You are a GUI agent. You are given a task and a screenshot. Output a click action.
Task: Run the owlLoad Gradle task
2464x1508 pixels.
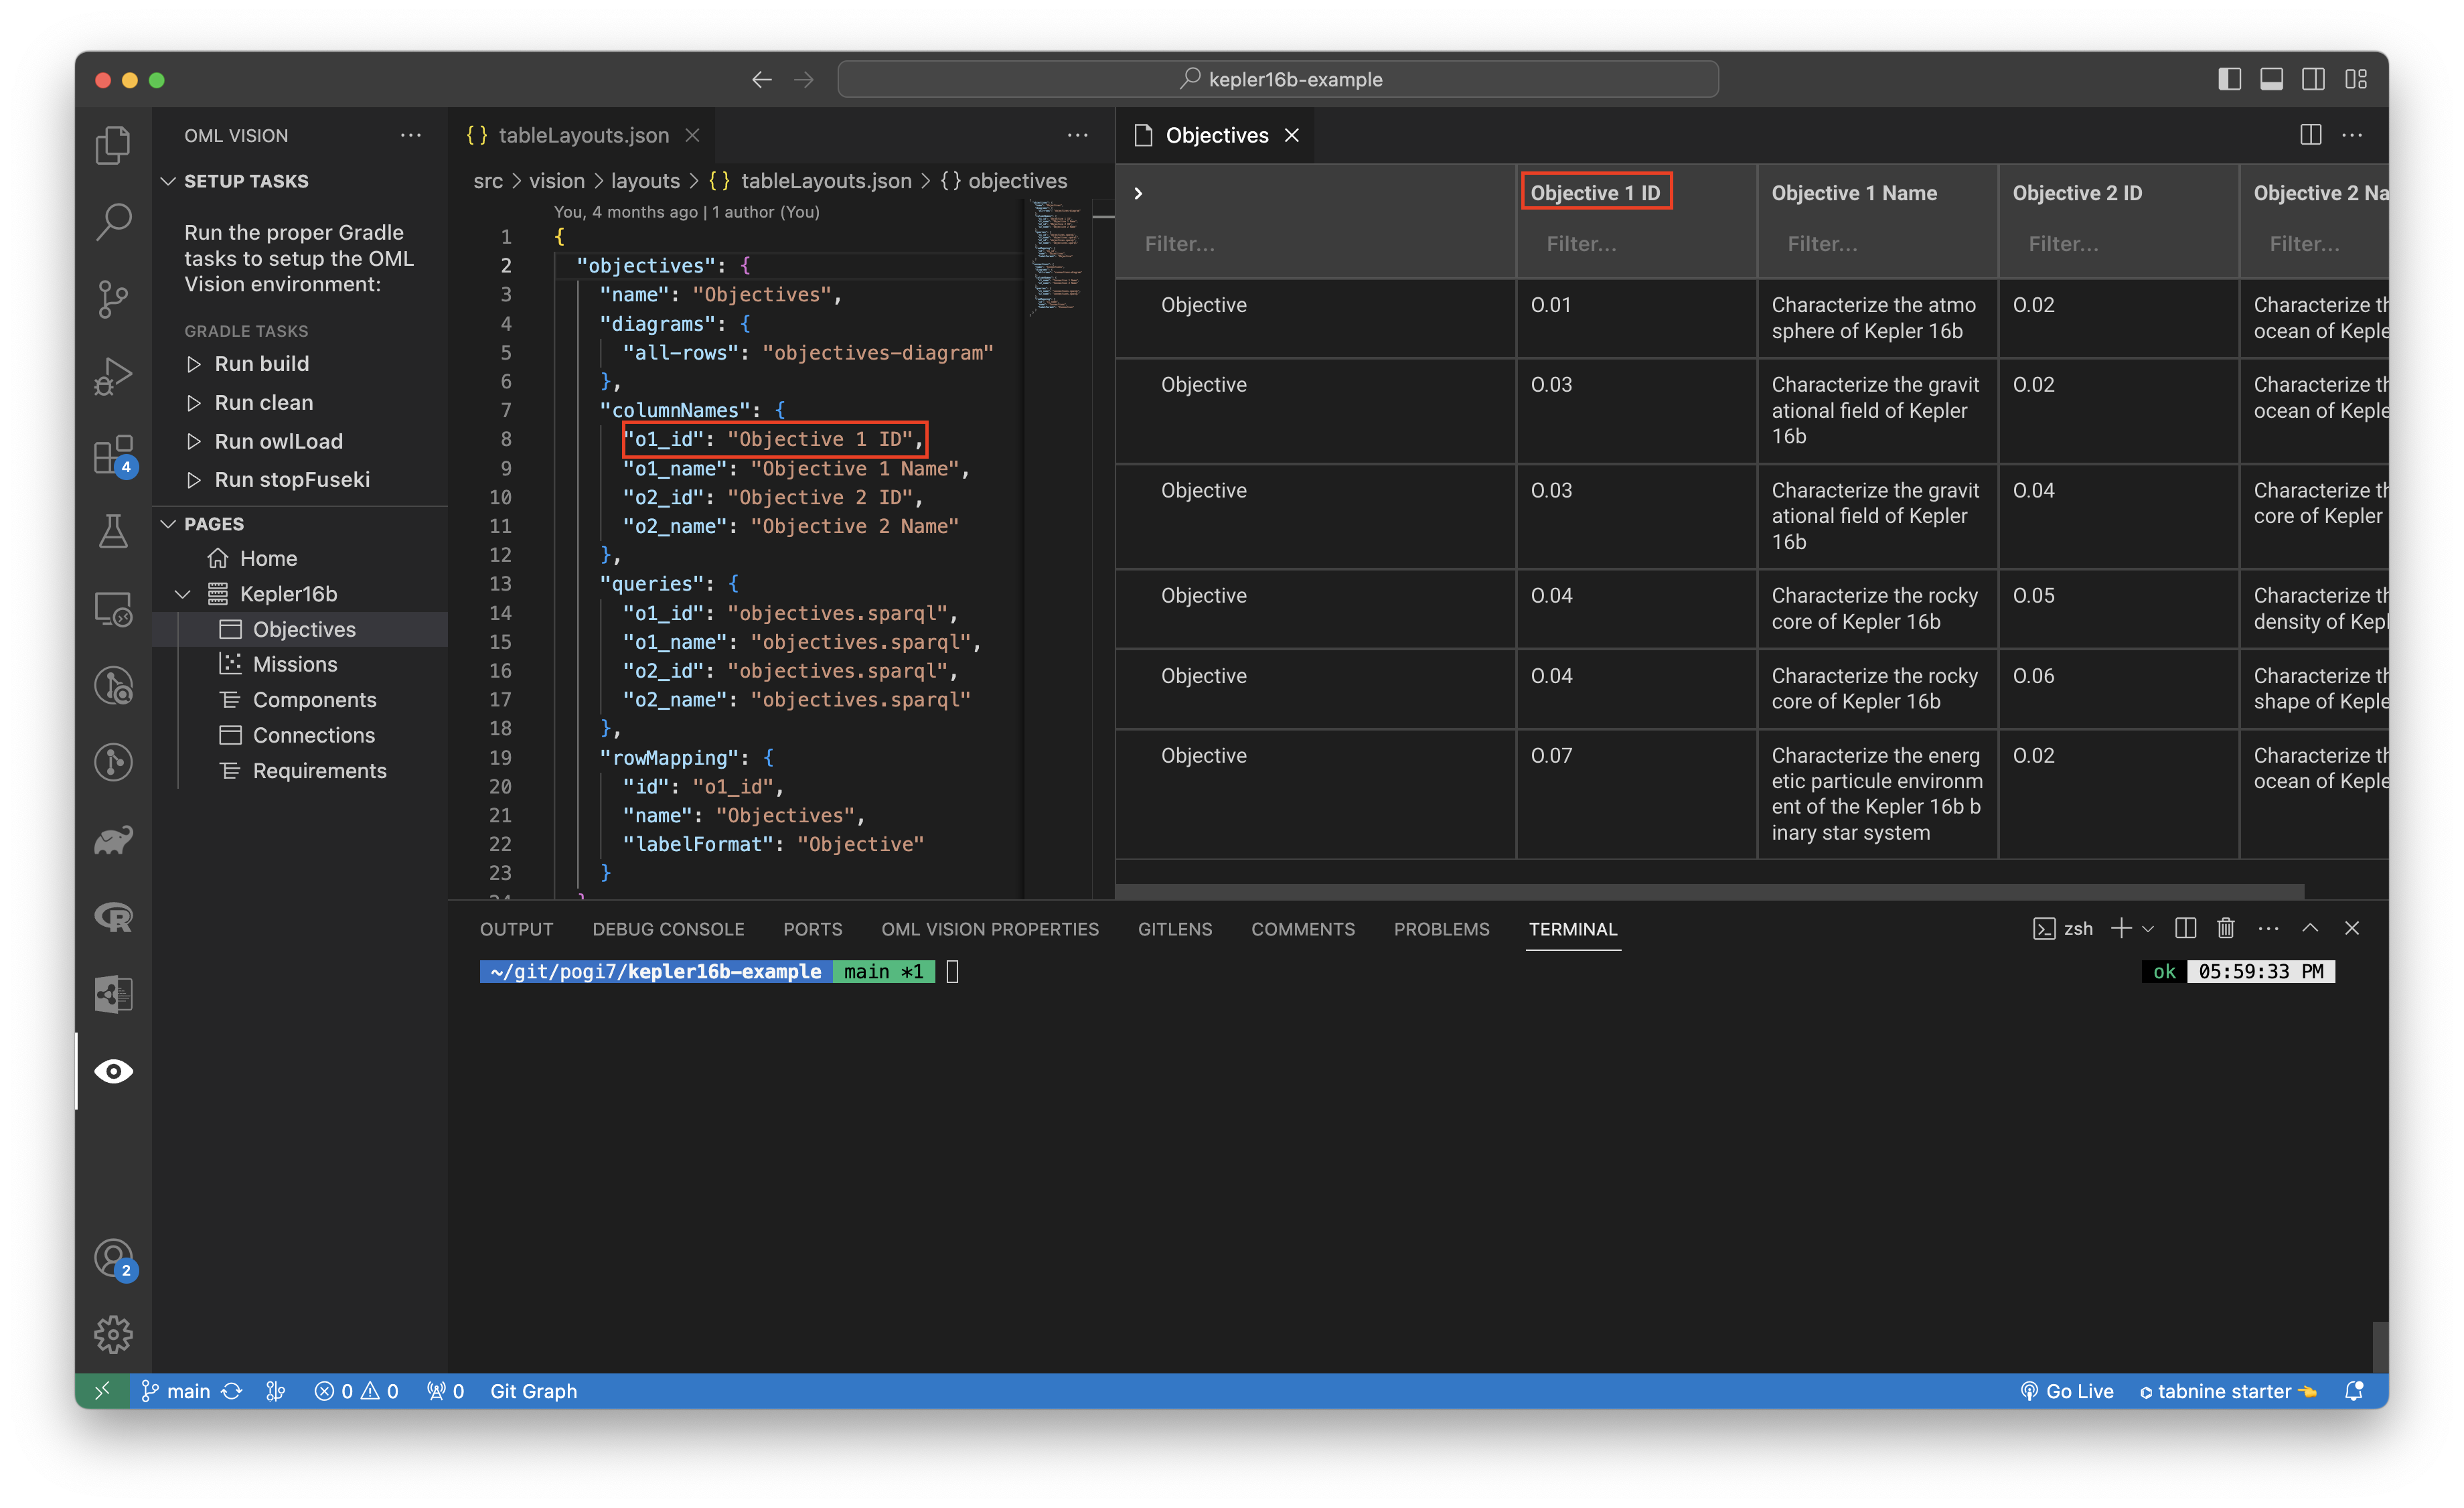coord(278,441)
